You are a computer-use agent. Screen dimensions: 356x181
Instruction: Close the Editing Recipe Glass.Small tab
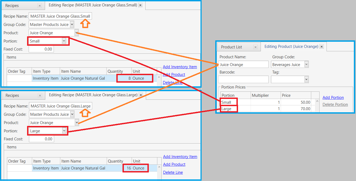140,5
